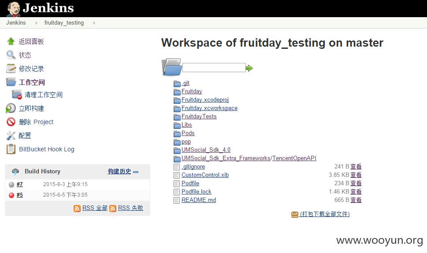Expand the arrow after fruitday_testing breadcrumb
The width and height of the screenshot is (427, 253).
94,23
